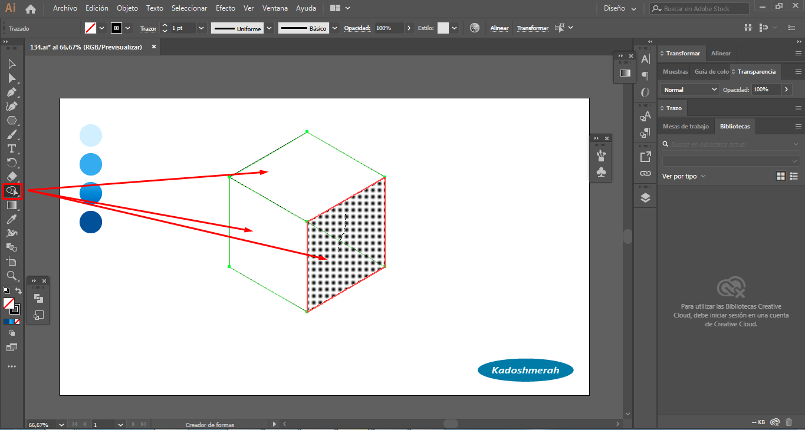
Task: Open stroke weight dropdown
Action: [202, 28]
